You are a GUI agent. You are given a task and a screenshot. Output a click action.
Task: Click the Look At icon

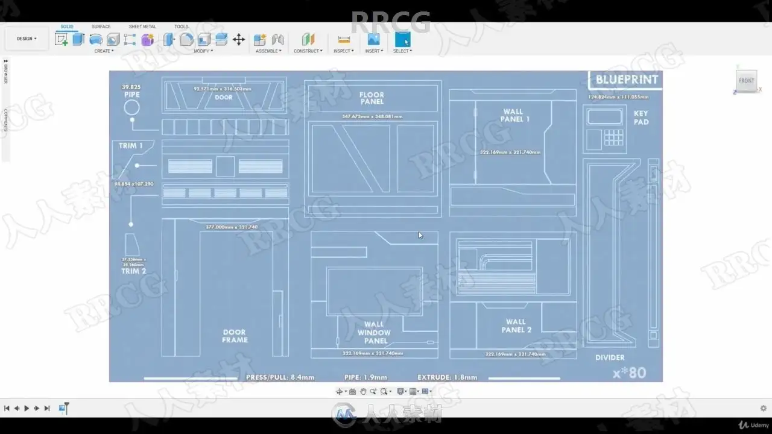click(x=353, y=392)
